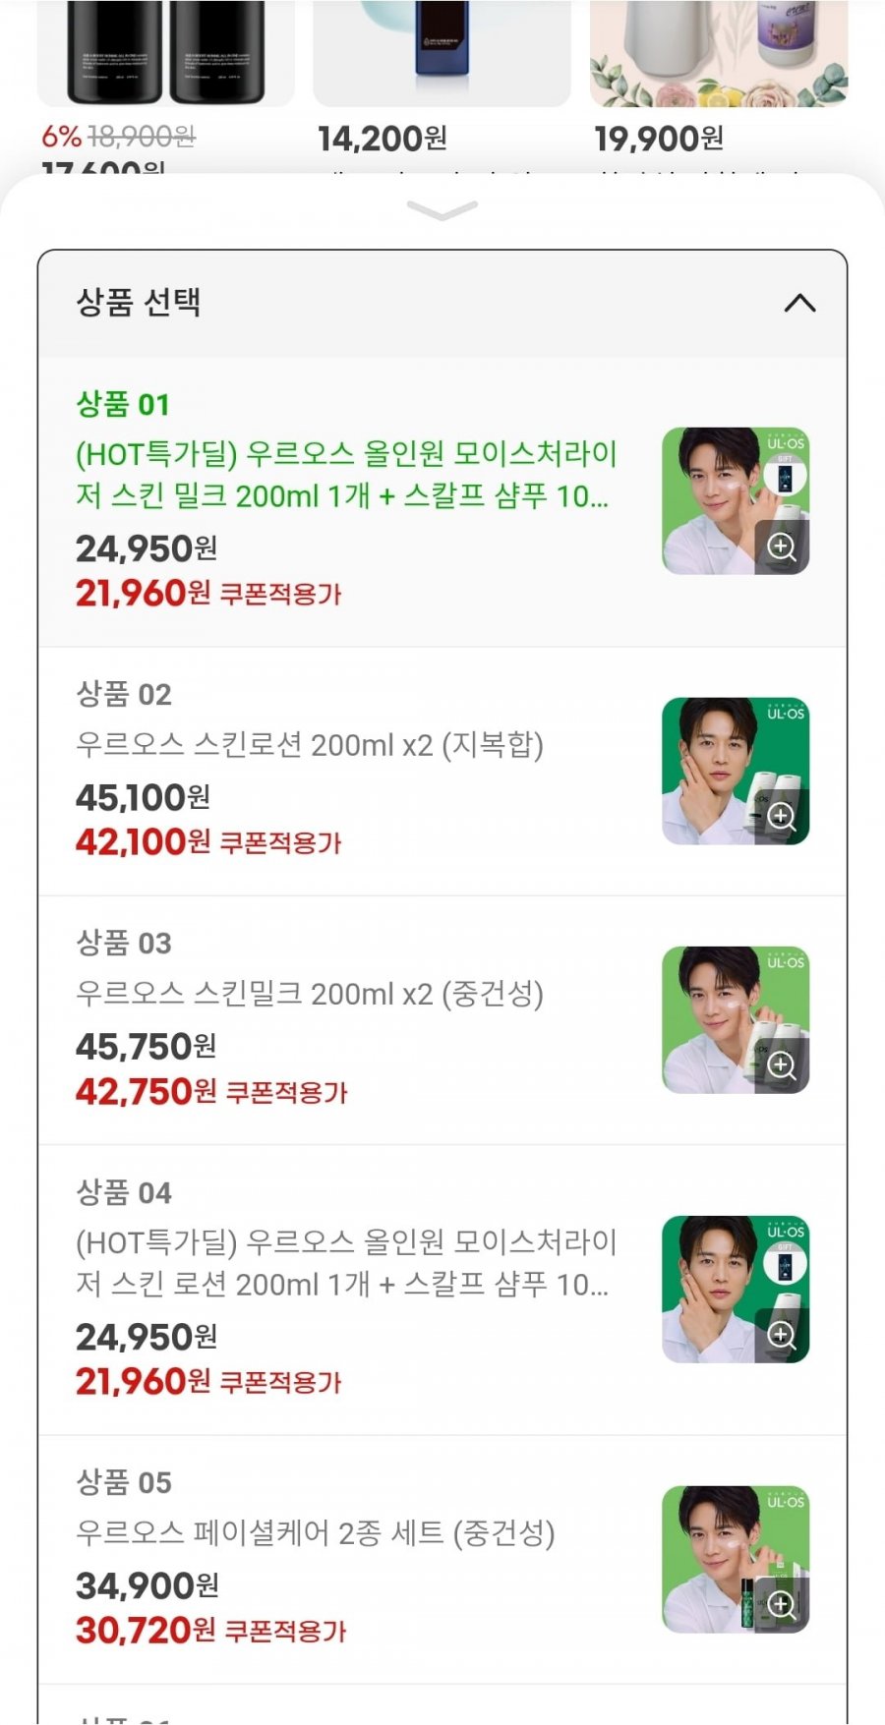Enlarge product 03 image via magnifier icon

click(x=782, y=1065)
